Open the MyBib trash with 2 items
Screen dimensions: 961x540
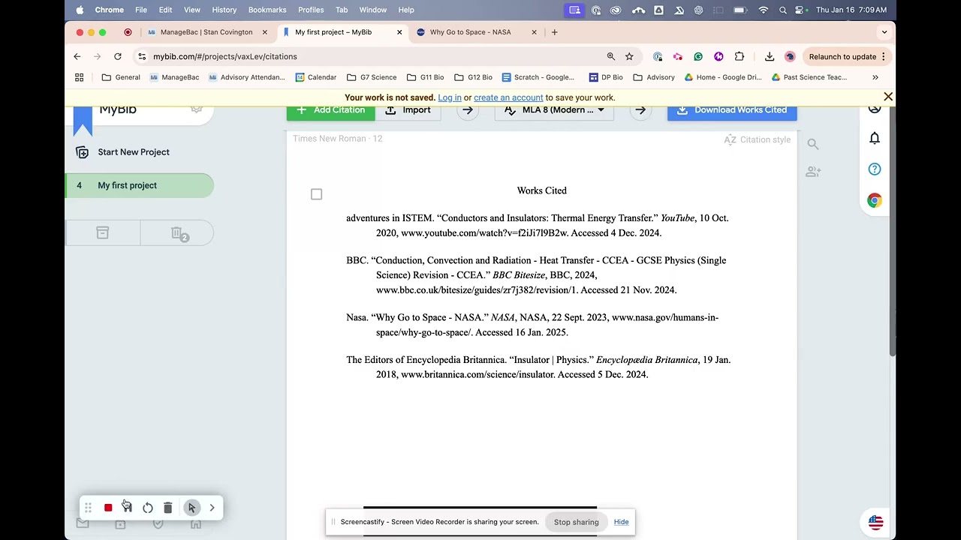[x=179, y=234]
